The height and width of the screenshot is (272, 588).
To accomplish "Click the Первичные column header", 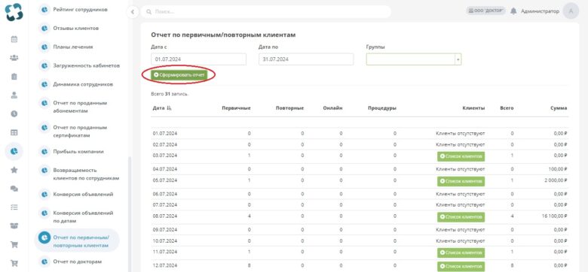I will pyautogui.click(x=236, y=108).
